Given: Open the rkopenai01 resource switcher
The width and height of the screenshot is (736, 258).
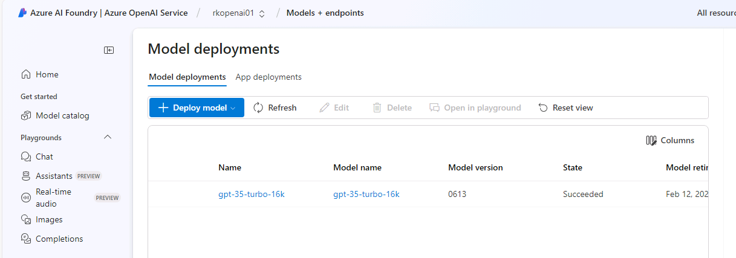Looking at the screenshot, I should click(x=239, y=13).
